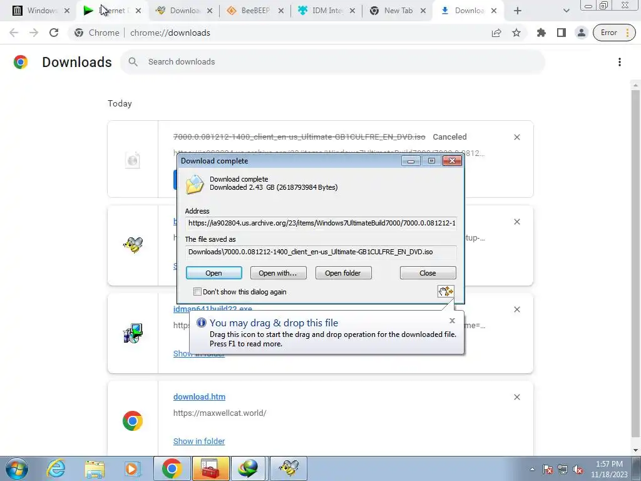This screenshot has width=641, height=481.
Task: Select the 'file saved as' path field
Action: pyautogui.click(x=321, y=252)
